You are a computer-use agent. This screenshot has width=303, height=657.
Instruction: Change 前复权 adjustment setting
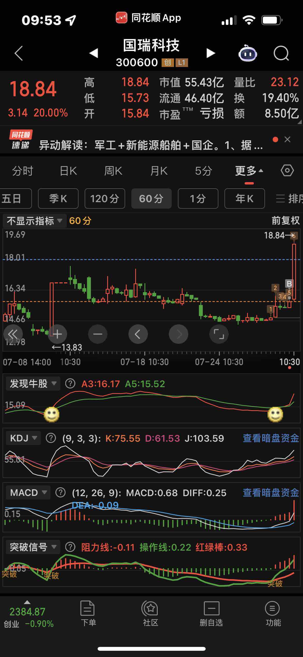(x=286, y=221)
